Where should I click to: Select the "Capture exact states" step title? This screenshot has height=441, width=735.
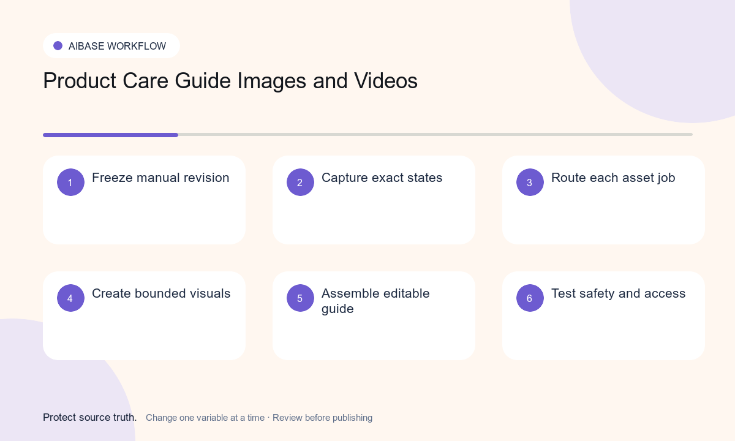point(382,178)
